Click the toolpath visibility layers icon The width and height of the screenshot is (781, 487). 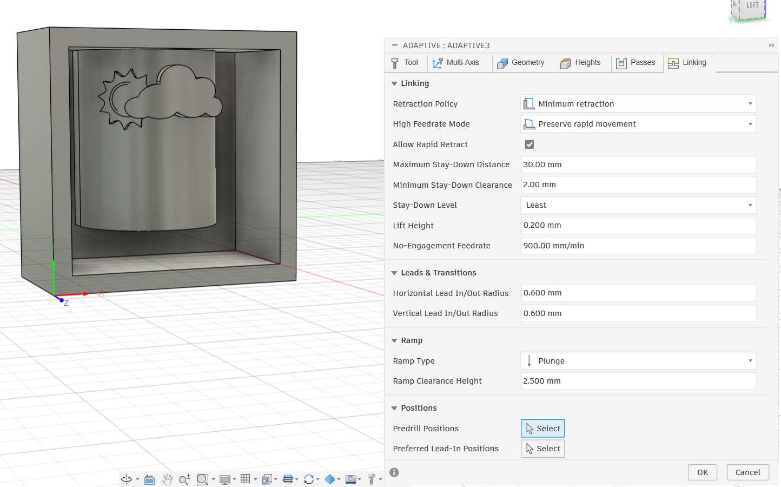288,479
